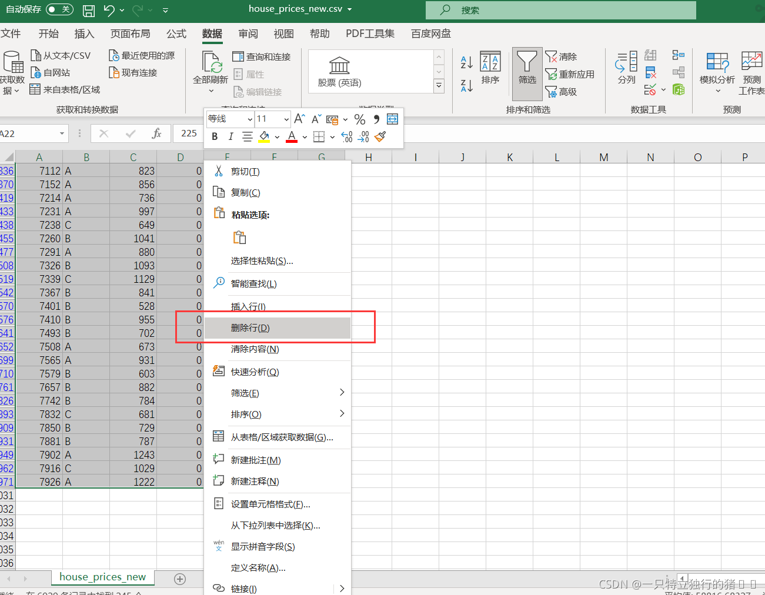Image resolution: width=765 pixels, height=595 pixels.
Task: Open the 视图 ribbon tab
Action: coord(283,34)
